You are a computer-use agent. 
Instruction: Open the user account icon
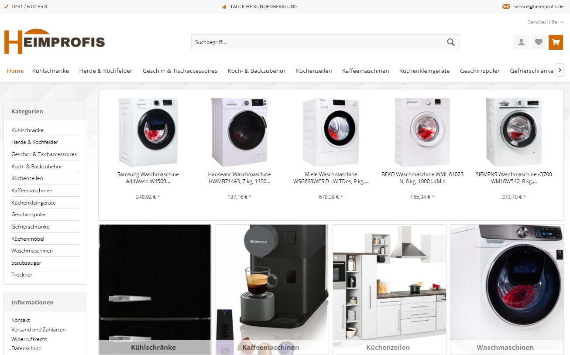[521, 42]
